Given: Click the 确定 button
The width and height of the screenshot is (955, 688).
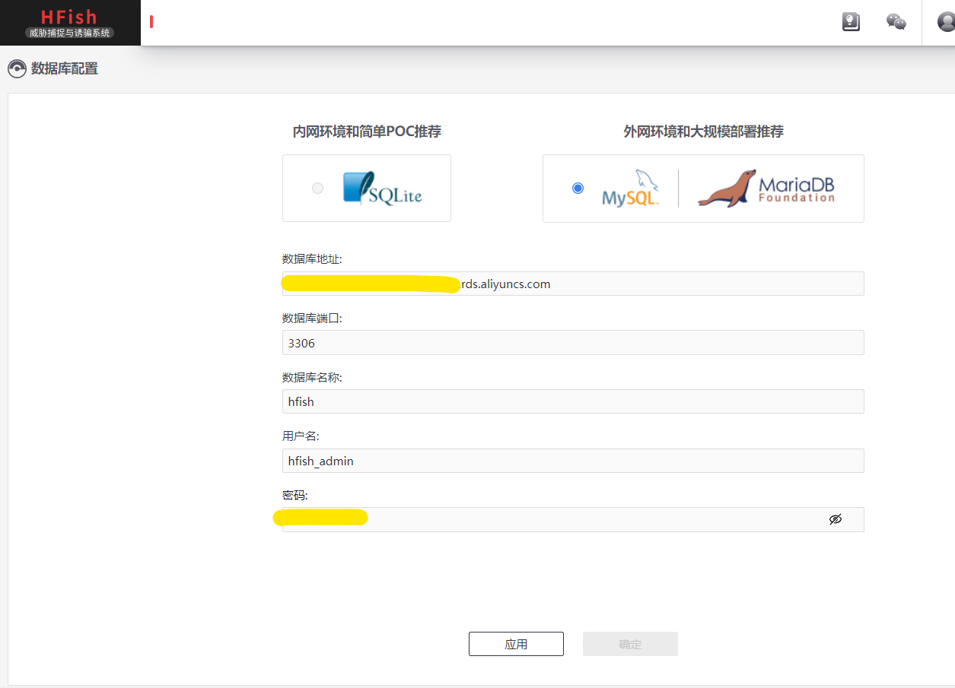Looking at the screenshot, I should pyautogui.click(x=630, y=644).
